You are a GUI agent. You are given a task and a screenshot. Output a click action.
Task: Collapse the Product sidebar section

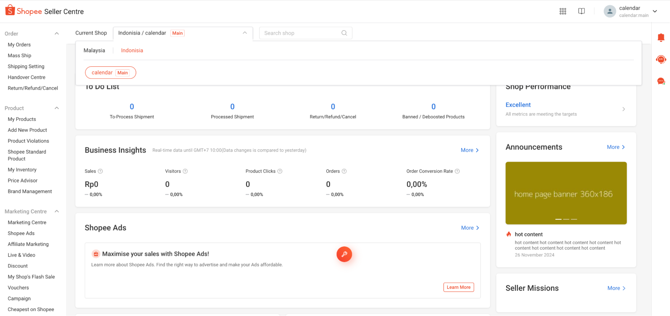tap(57, 108)
